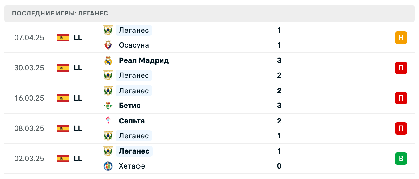Image resolution: width=419 pixels, height=179 pixels.
Task: Click the orange Н draw badge
Action: pos(401,38)
